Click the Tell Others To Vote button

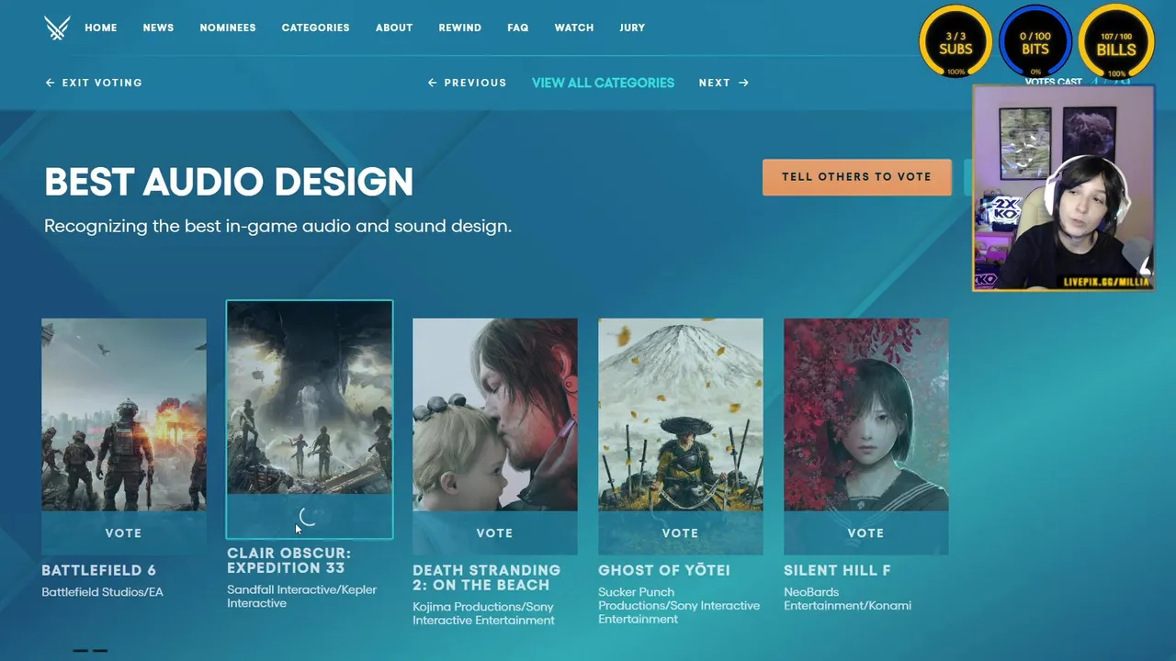[856, 177]
